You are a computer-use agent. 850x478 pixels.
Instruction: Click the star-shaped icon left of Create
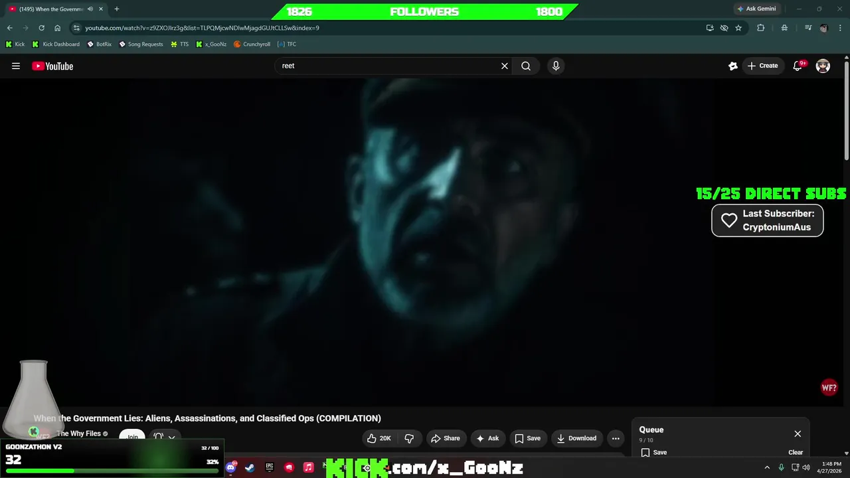732,66
